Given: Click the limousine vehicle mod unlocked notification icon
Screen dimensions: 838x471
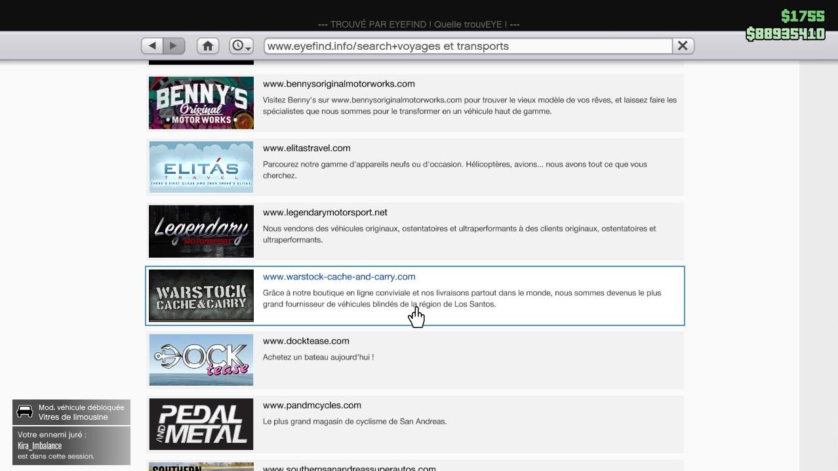Looking at the screenshot, I should 25,412.
